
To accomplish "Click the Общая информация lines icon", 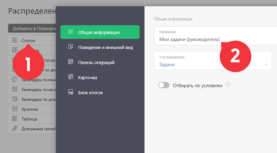I will click(x=71, y=32).
